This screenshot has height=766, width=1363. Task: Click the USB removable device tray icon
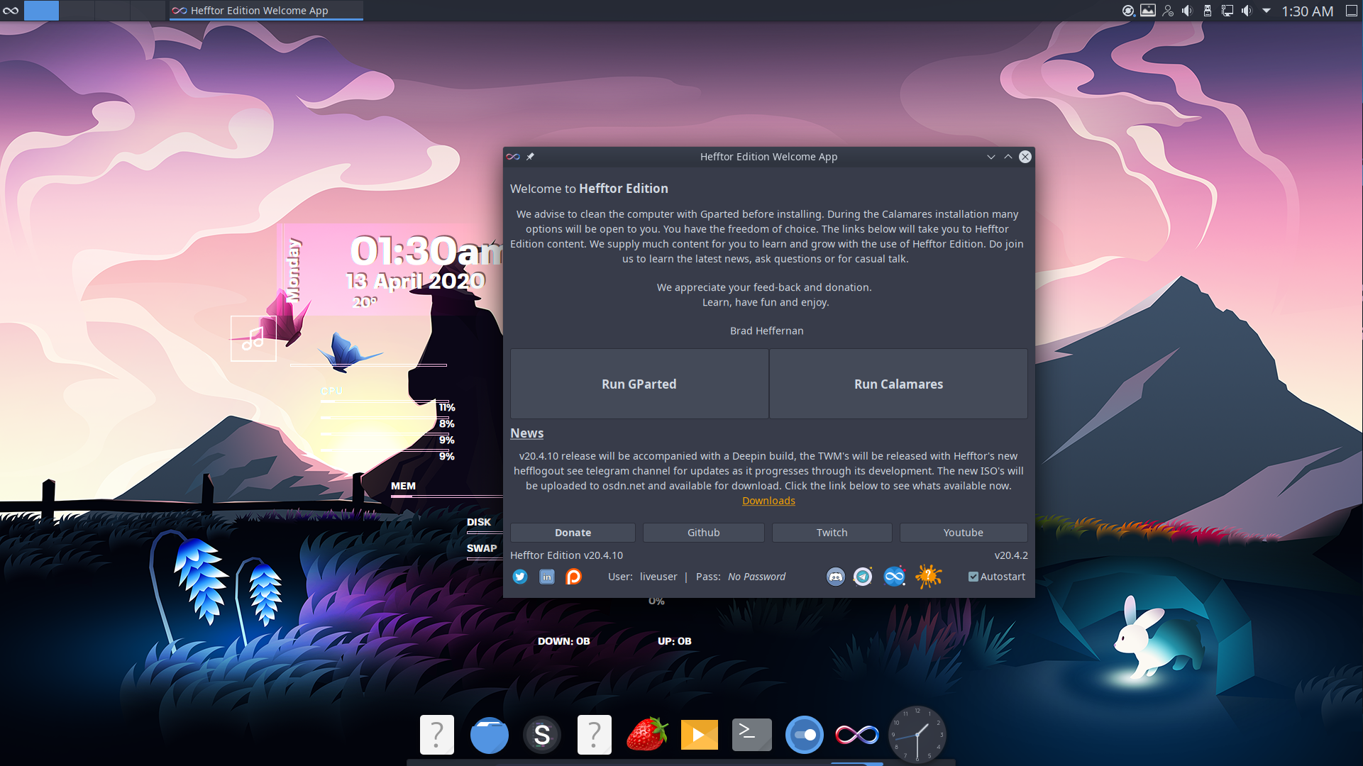coord(1208,11)
